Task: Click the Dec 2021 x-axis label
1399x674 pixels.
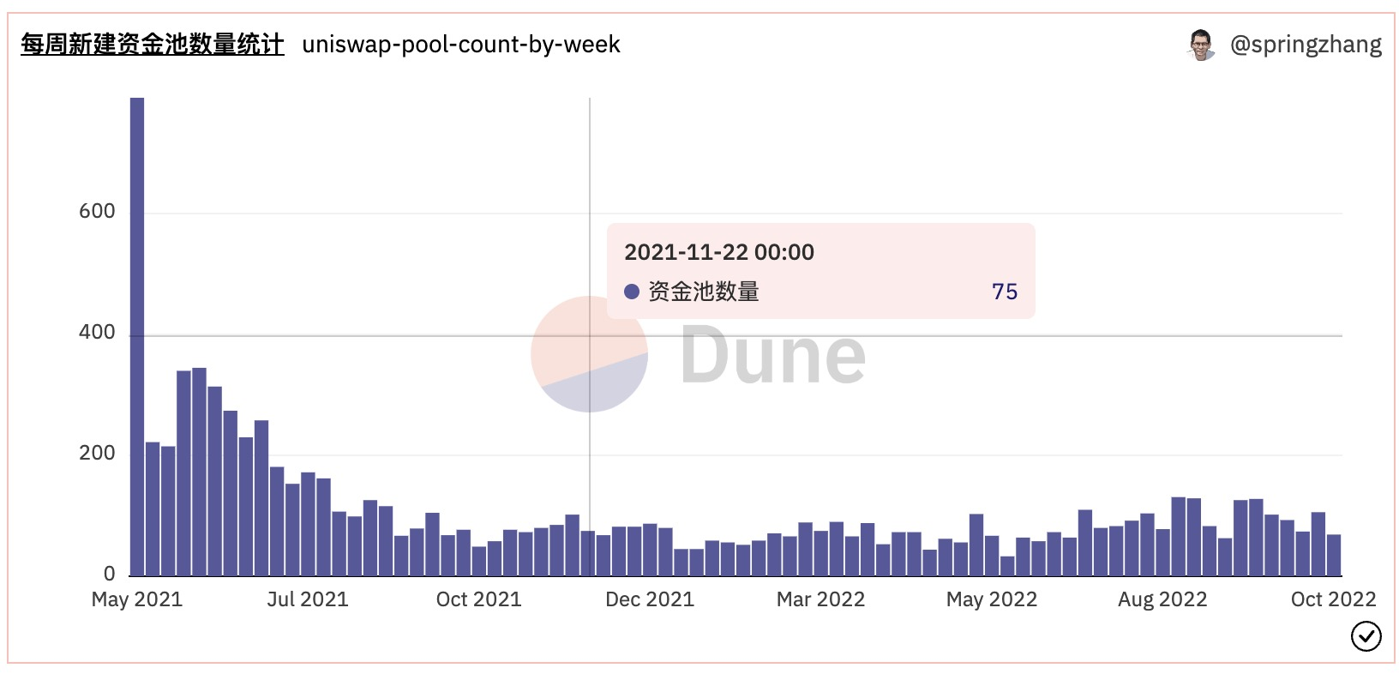Action: point(649,599)
